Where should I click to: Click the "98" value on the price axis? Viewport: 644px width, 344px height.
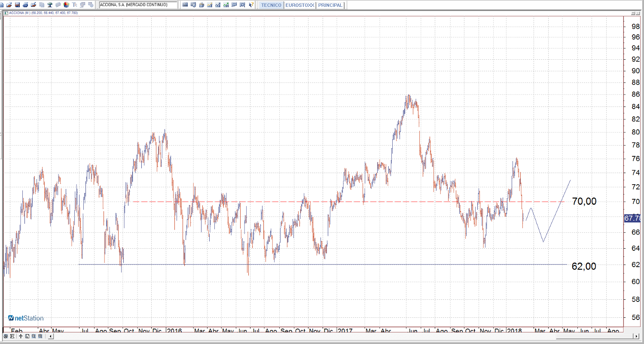636,26
